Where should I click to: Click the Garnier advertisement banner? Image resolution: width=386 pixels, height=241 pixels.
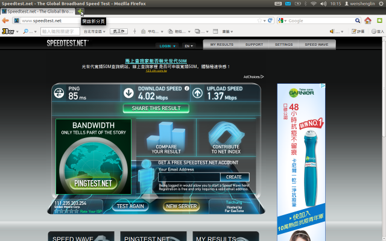[302, 162]
